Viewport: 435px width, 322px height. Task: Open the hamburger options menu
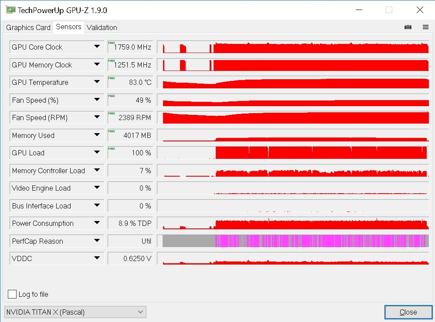pos(425,27)
